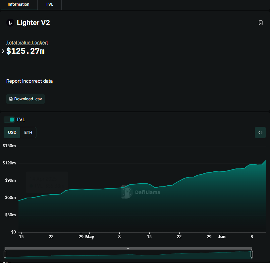Switch chart denomination to USD
Screen dimensions: 270x263
click(x=12, y=132)
